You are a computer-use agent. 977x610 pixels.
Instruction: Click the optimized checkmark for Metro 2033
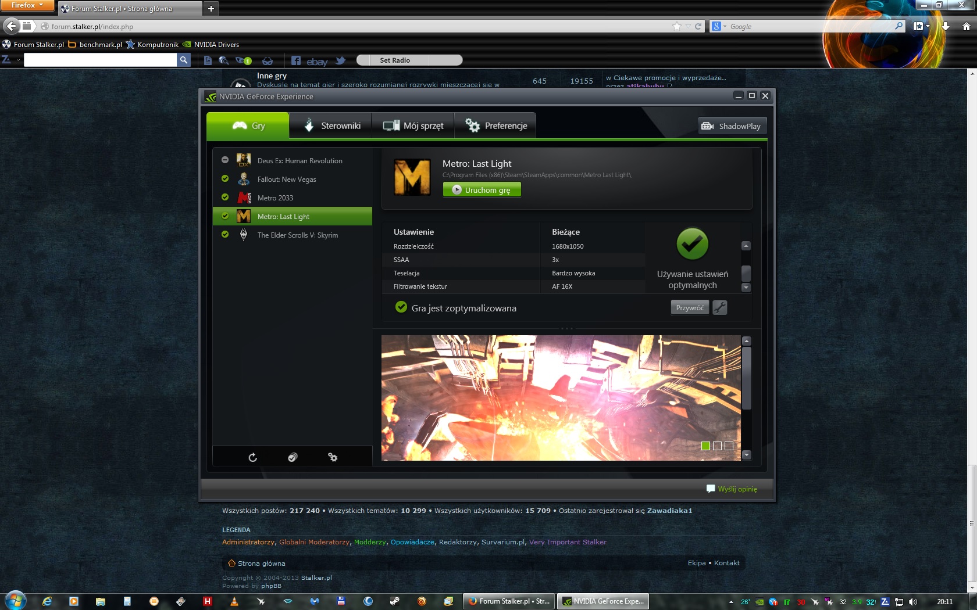pyautogui.click(x=225, y=197)
